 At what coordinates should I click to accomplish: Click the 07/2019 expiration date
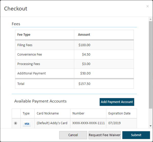click(114, 123)
